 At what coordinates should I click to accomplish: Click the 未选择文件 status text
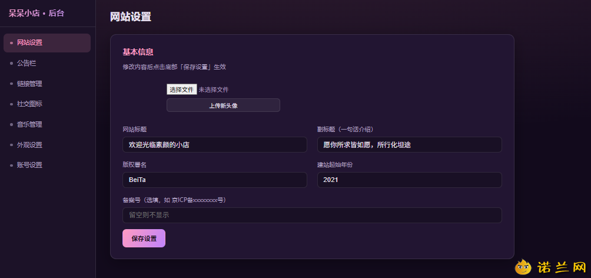click(214, 90)
